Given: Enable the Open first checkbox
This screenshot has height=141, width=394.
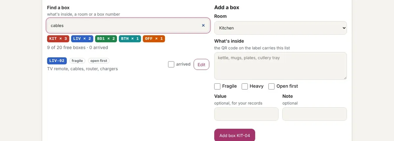Looking at the screenshot, I should pos(272,86).
